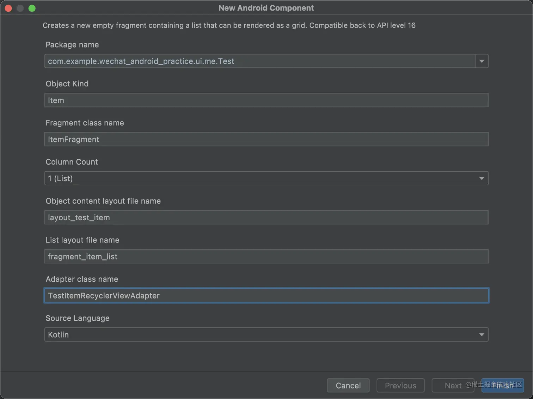Open the Package name dropdown arrow
Screen dimensions: 533x399
coord(482,61)
